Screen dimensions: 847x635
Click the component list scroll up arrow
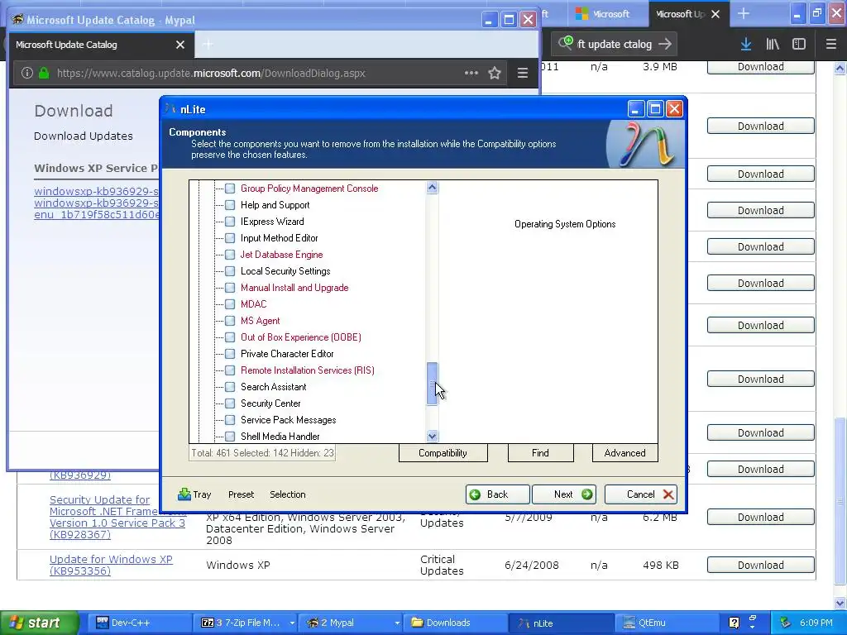[432, 188]
